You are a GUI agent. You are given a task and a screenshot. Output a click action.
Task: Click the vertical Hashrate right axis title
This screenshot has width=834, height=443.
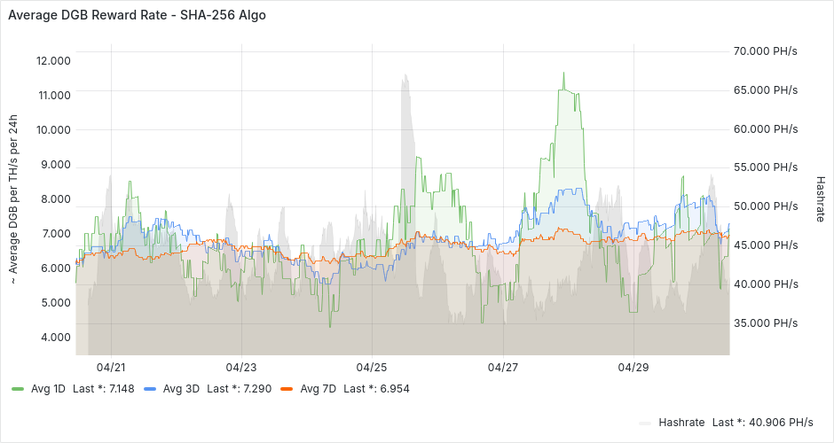coord(820,198)
